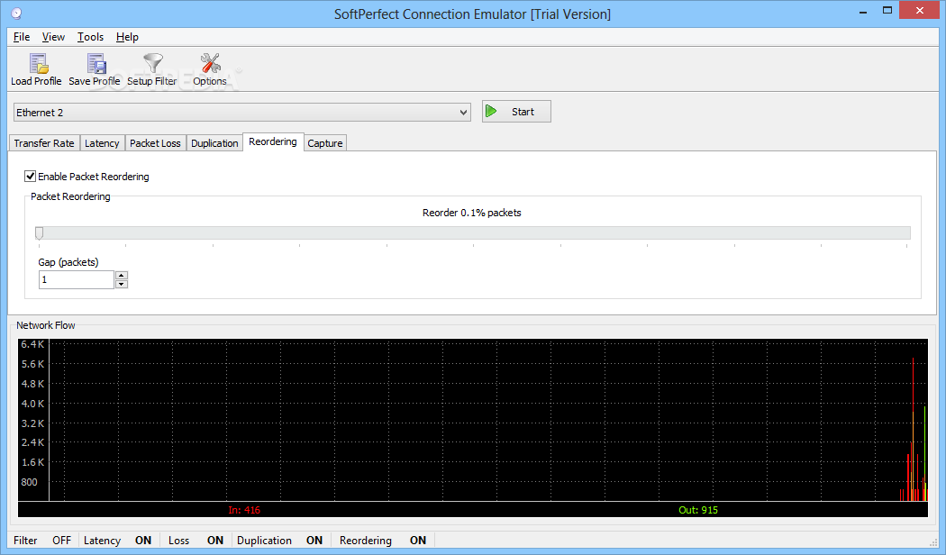
Task: Click the Duplication ON status entry
Action: click(x=279, y=541)
